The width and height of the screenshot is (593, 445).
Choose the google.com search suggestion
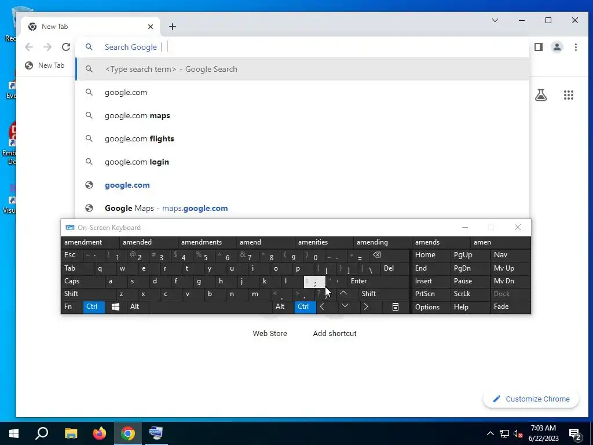pos(302,92)
